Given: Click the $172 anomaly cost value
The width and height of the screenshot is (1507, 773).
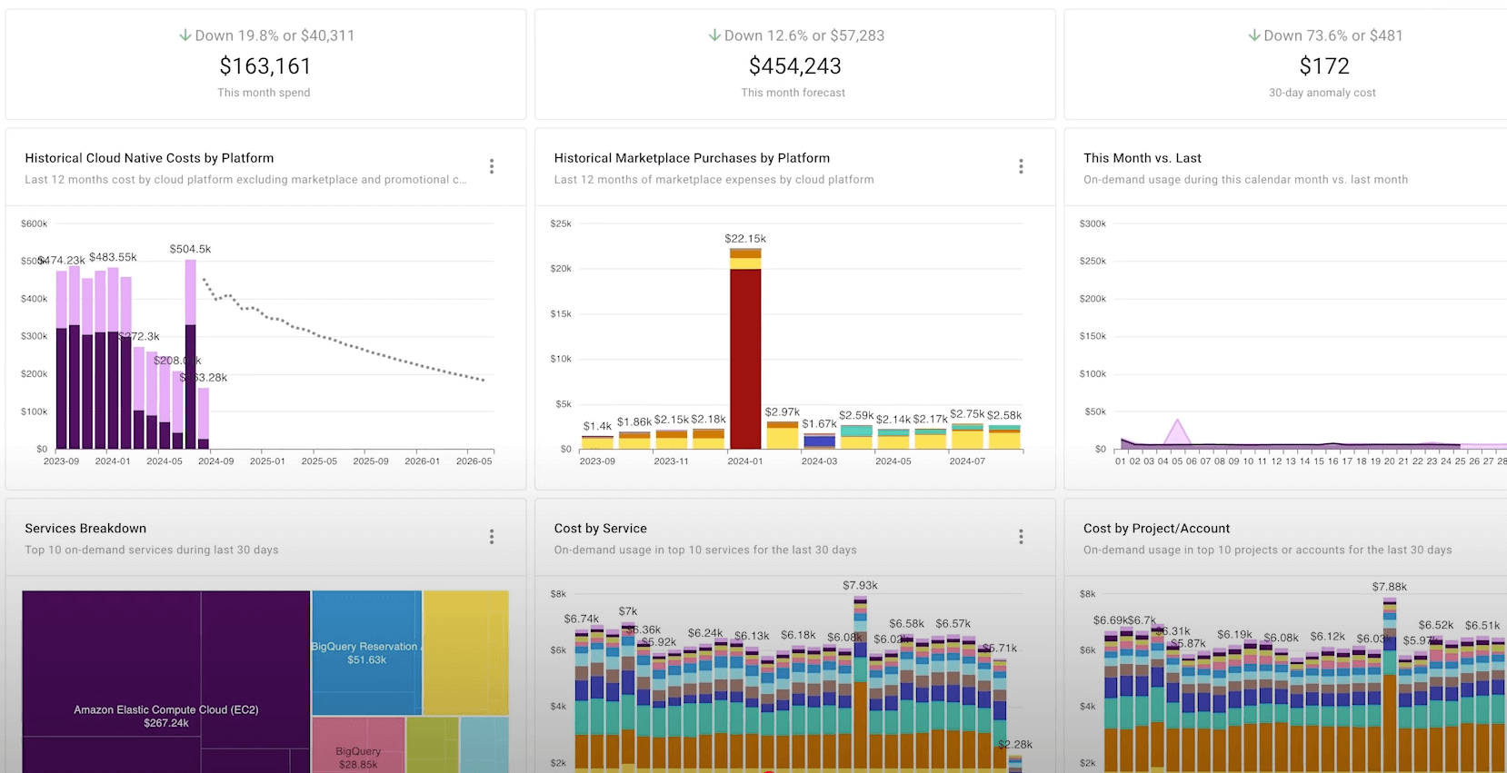Looking at the screenshot, I should pyautogui.click(x=1324, y=66).
